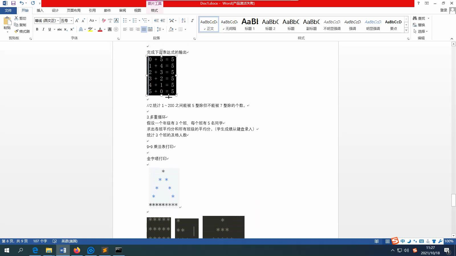Click the 107 个字 word count button
This screenshot has width=456, height=256.
tap(40, 241)
